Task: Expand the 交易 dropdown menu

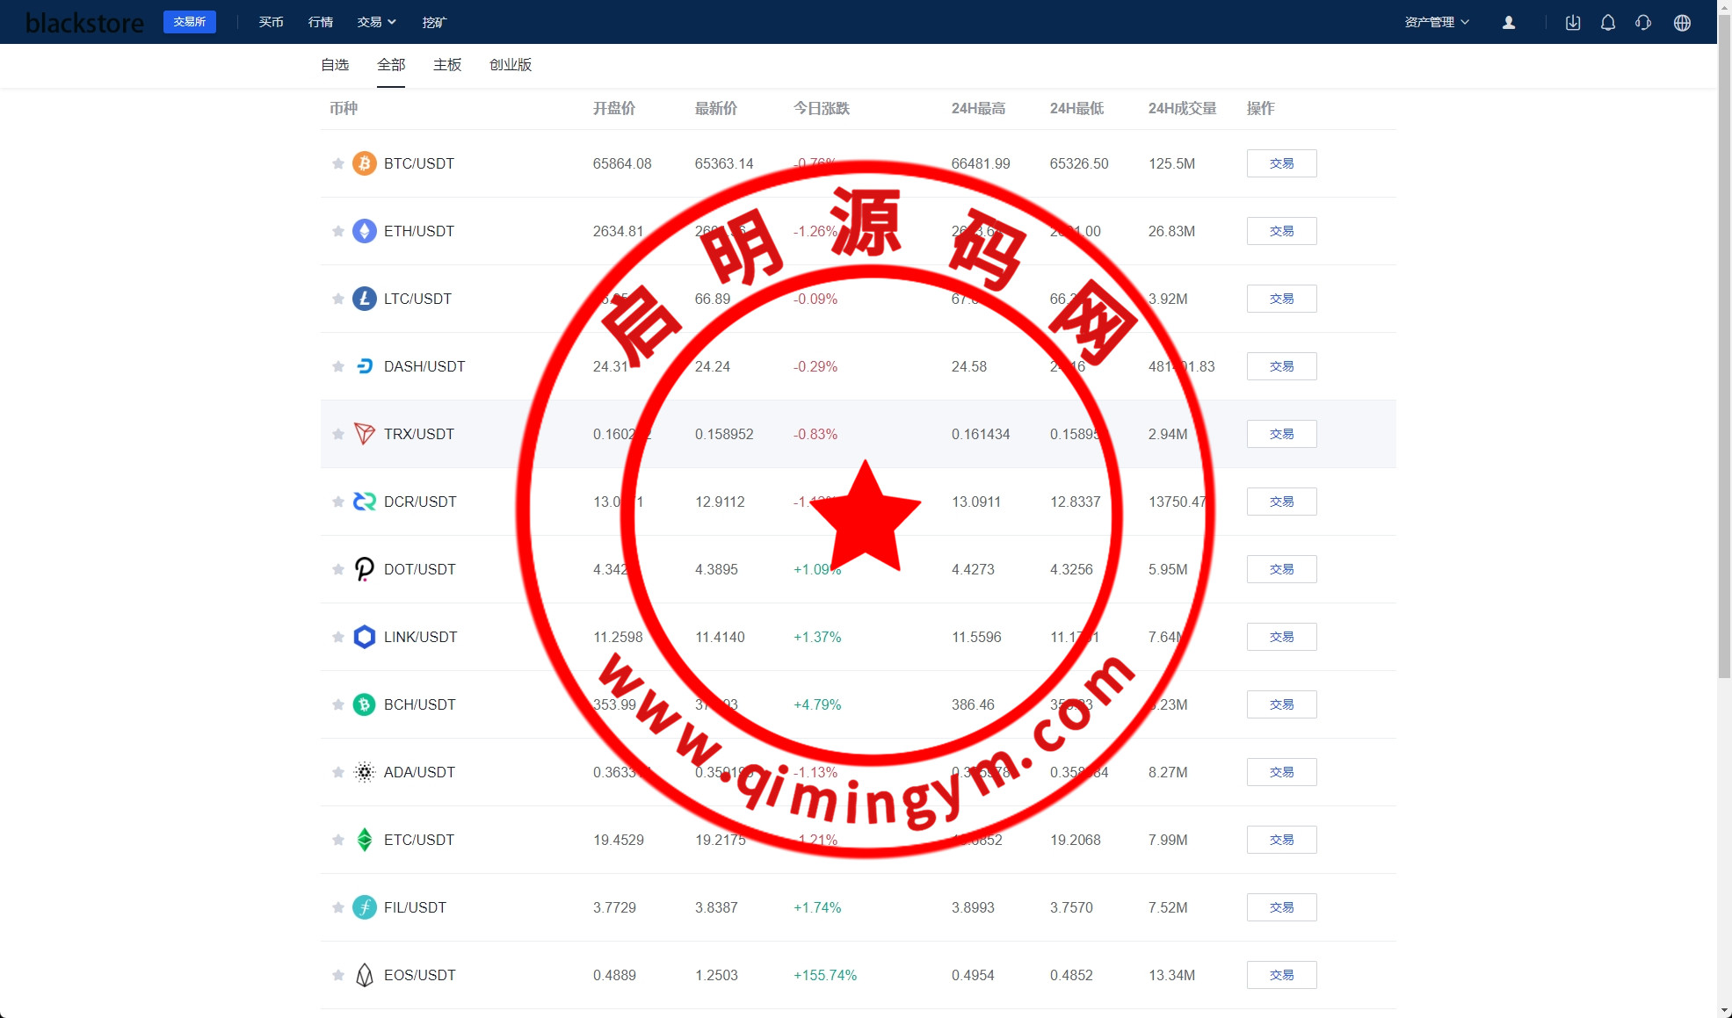Action: (x=376, y=22)
